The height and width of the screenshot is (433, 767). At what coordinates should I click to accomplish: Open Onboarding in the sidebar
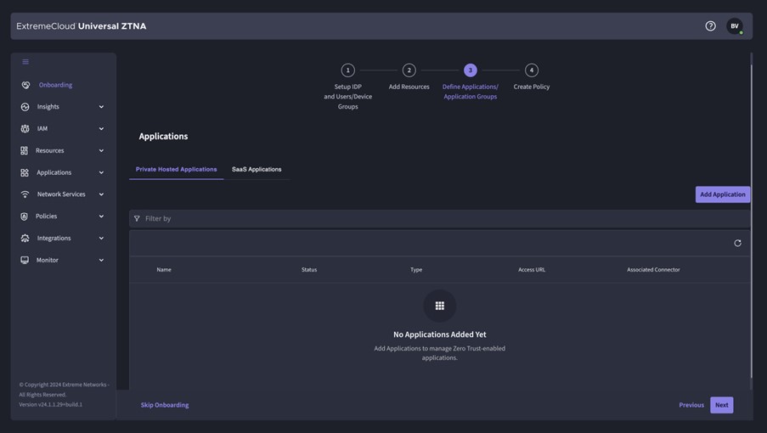click(55, 85)
